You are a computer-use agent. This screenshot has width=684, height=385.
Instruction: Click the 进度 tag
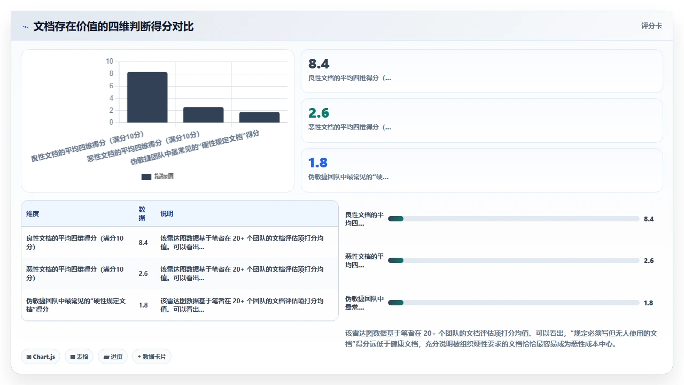pos(113,357)
